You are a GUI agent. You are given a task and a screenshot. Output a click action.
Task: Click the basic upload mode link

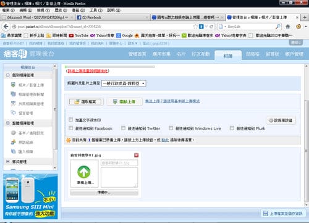point(172,101)
